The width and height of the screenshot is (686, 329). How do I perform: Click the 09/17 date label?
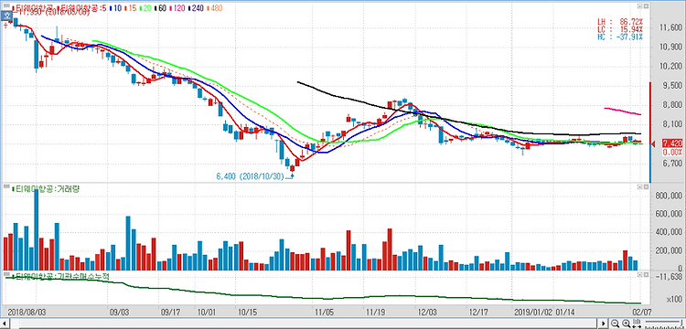(171, 313)
